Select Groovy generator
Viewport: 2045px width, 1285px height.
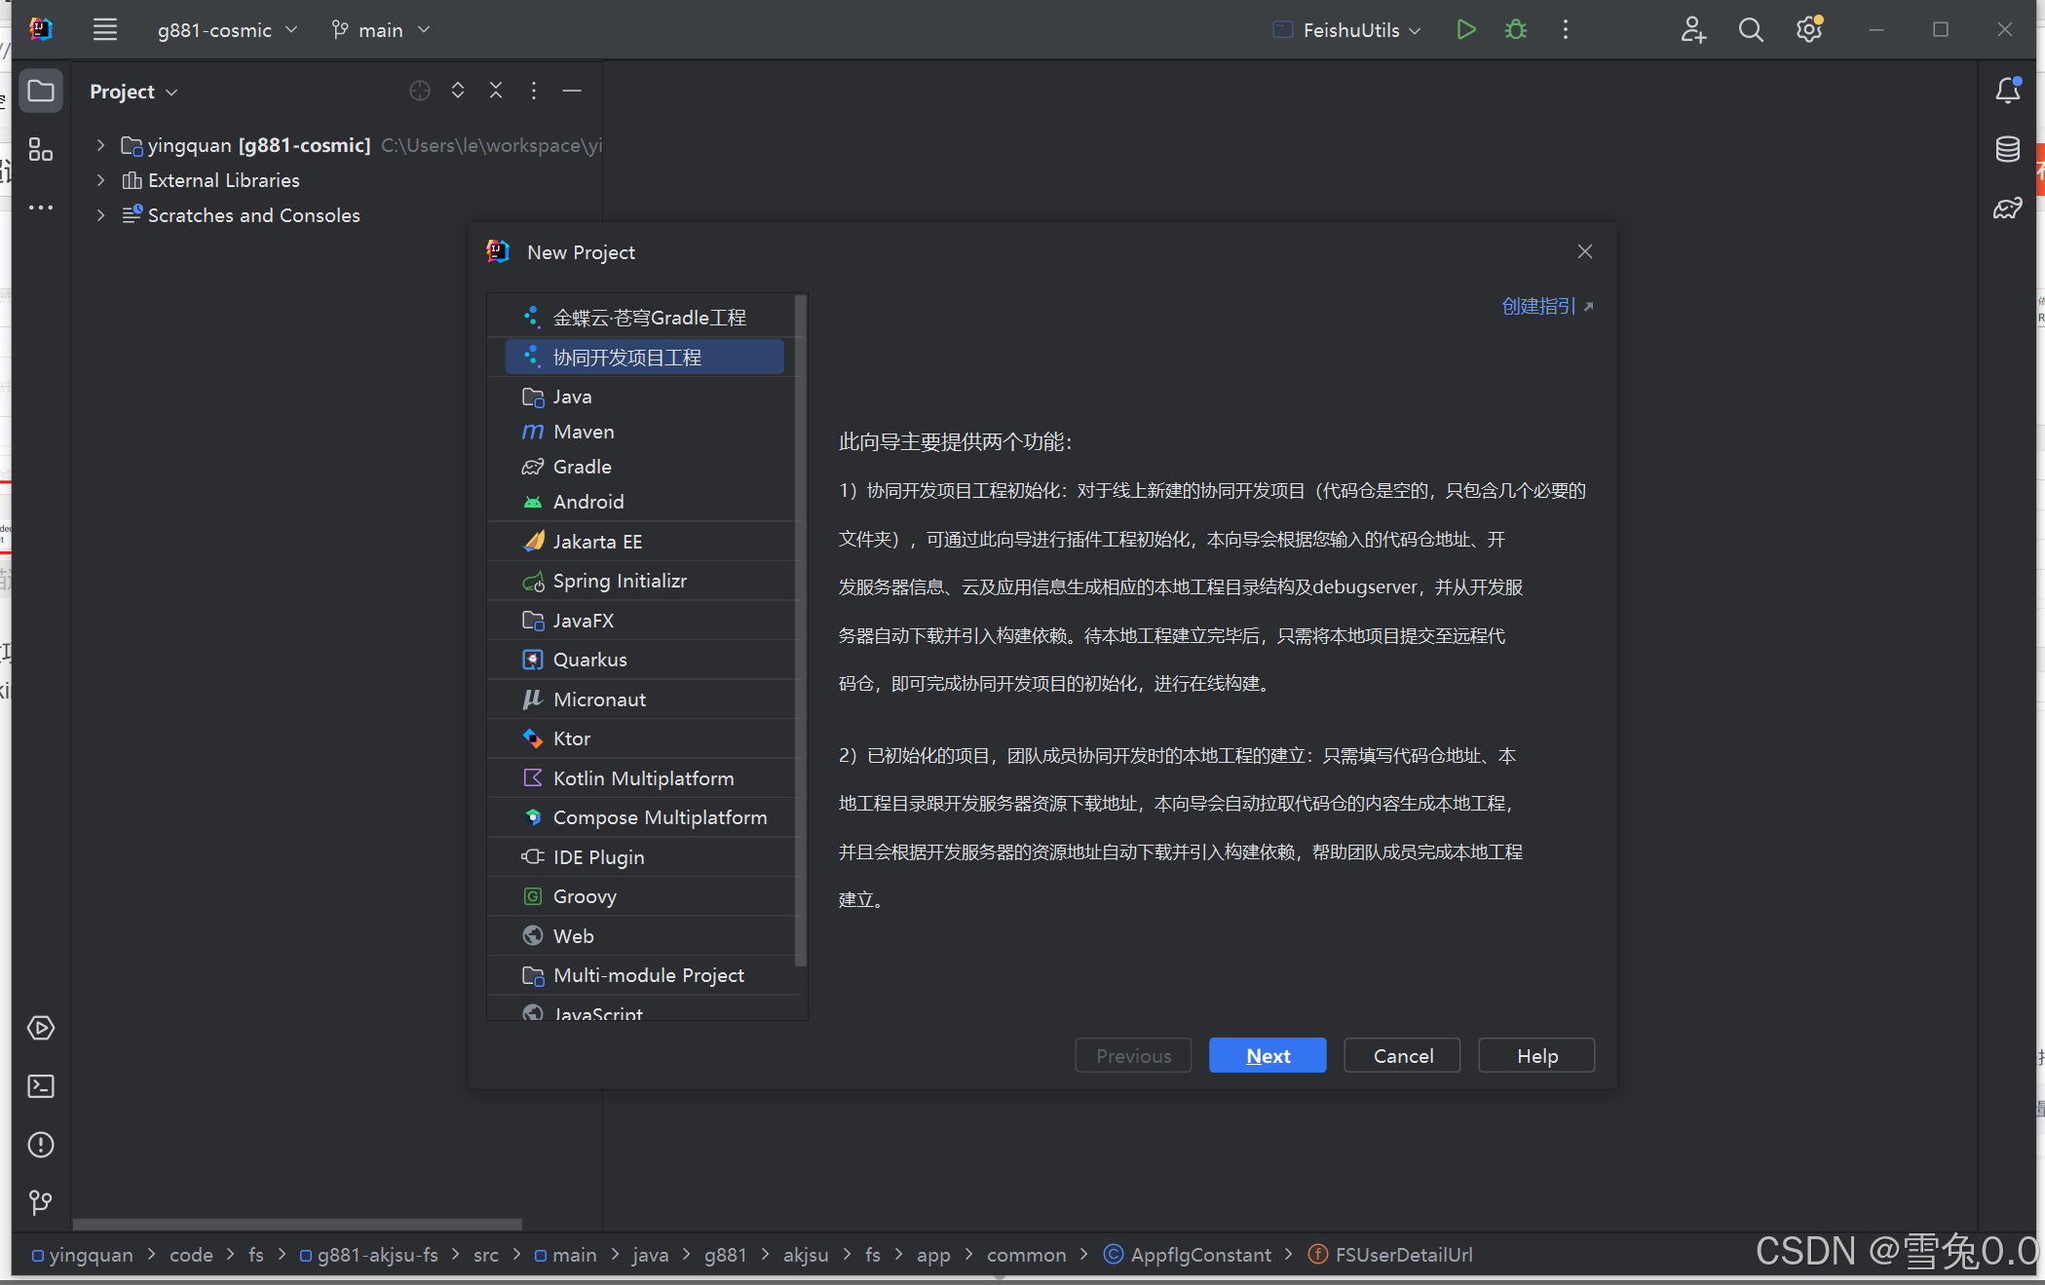644,896
